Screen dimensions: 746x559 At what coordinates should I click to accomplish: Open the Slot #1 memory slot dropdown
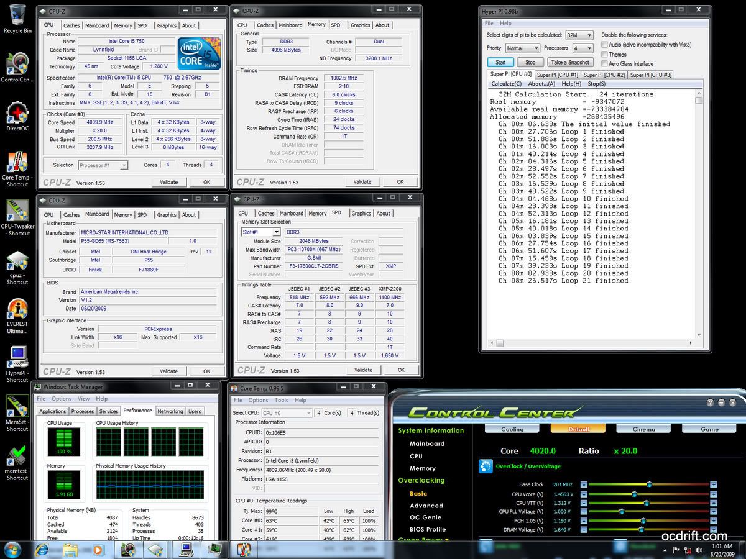click(260, 232)
